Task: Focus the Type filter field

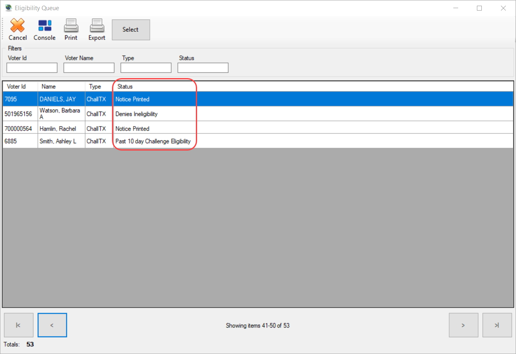Action: [x=146, y=68]
